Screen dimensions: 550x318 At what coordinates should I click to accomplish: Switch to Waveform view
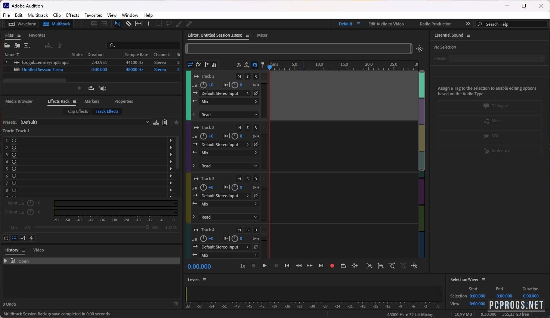pyautogui.click(x=22, y=24)
